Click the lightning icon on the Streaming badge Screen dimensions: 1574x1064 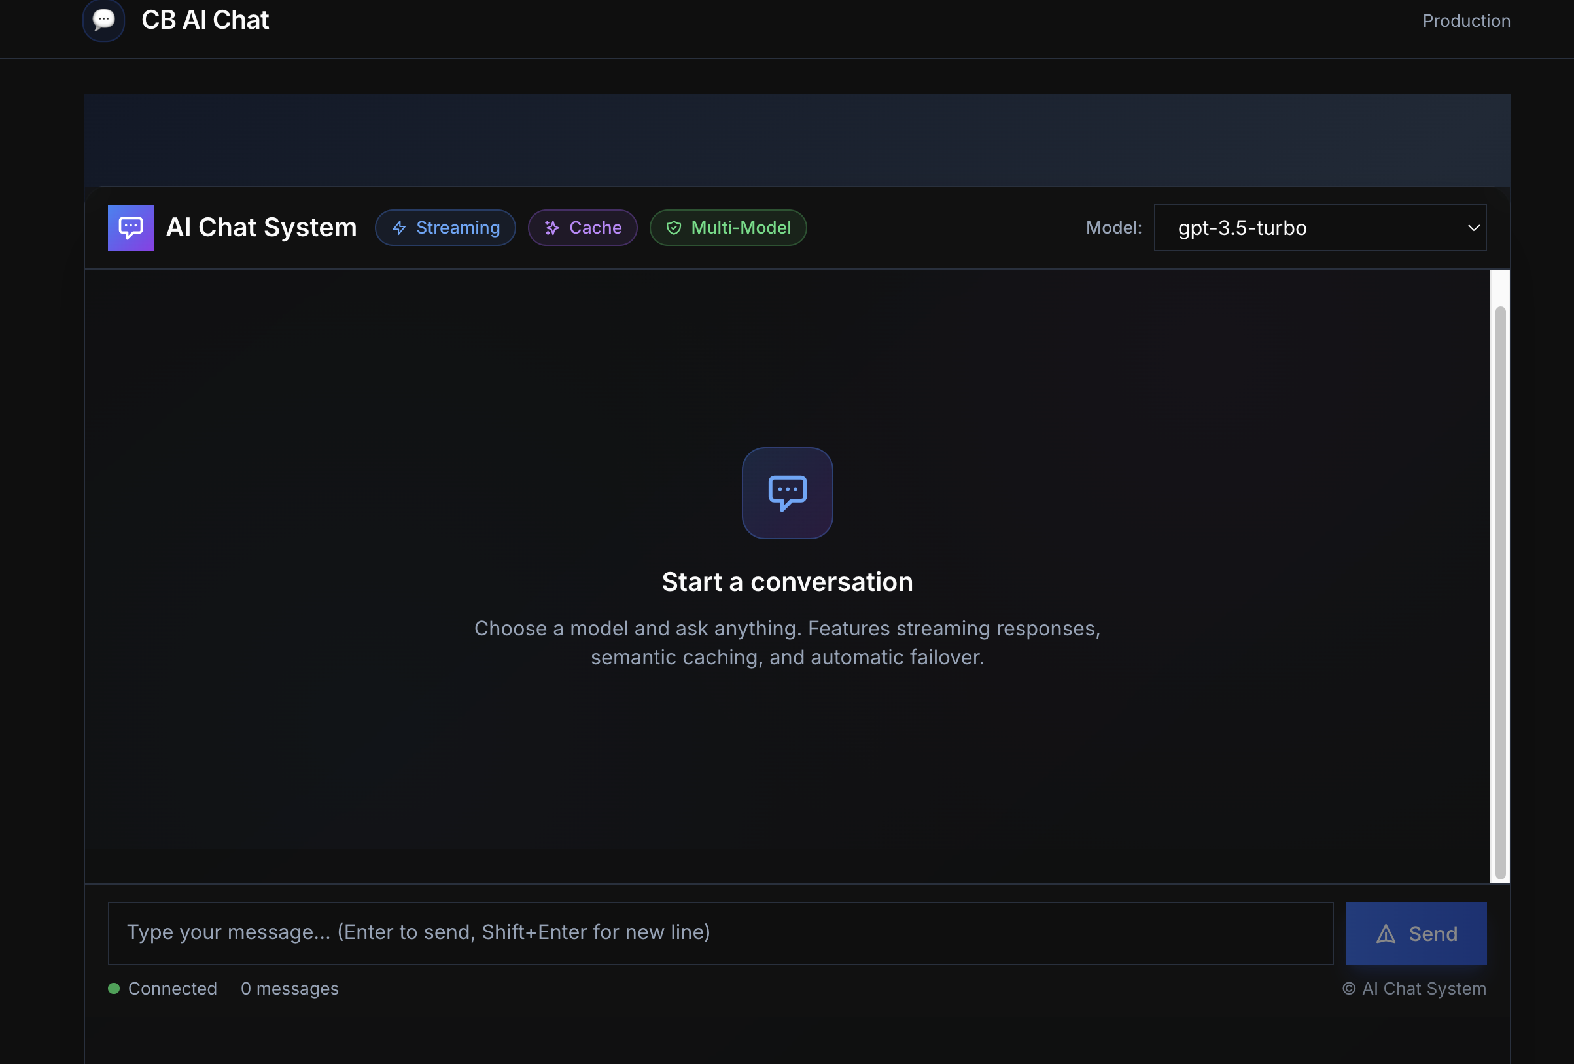(399, 228)
